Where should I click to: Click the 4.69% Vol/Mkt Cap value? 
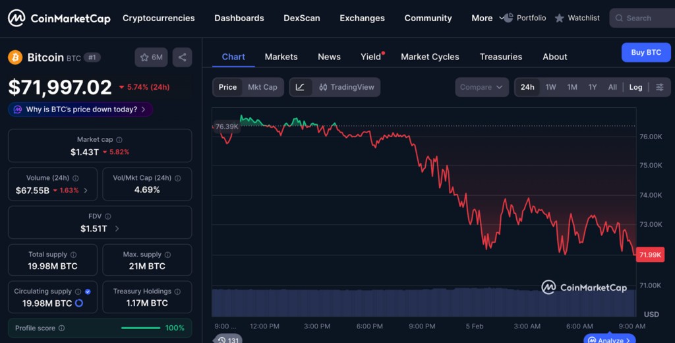click(147, 190)
